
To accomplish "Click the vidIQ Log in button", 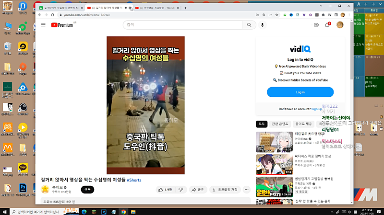I will point(300,92).
